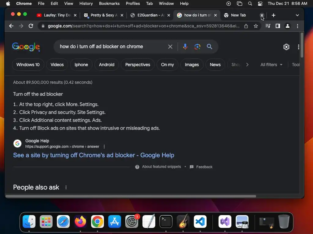Reload the current Google page
This screenshot has width=313, height=234.
[x=31, y=26]
